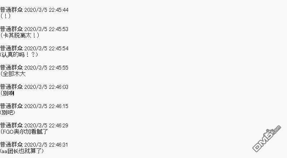This screenshot has width=287, height=158.
Task: Select the timestamp 2020/3/5 22:46:31
Action: pyautogui.click(x=46, y=145)
